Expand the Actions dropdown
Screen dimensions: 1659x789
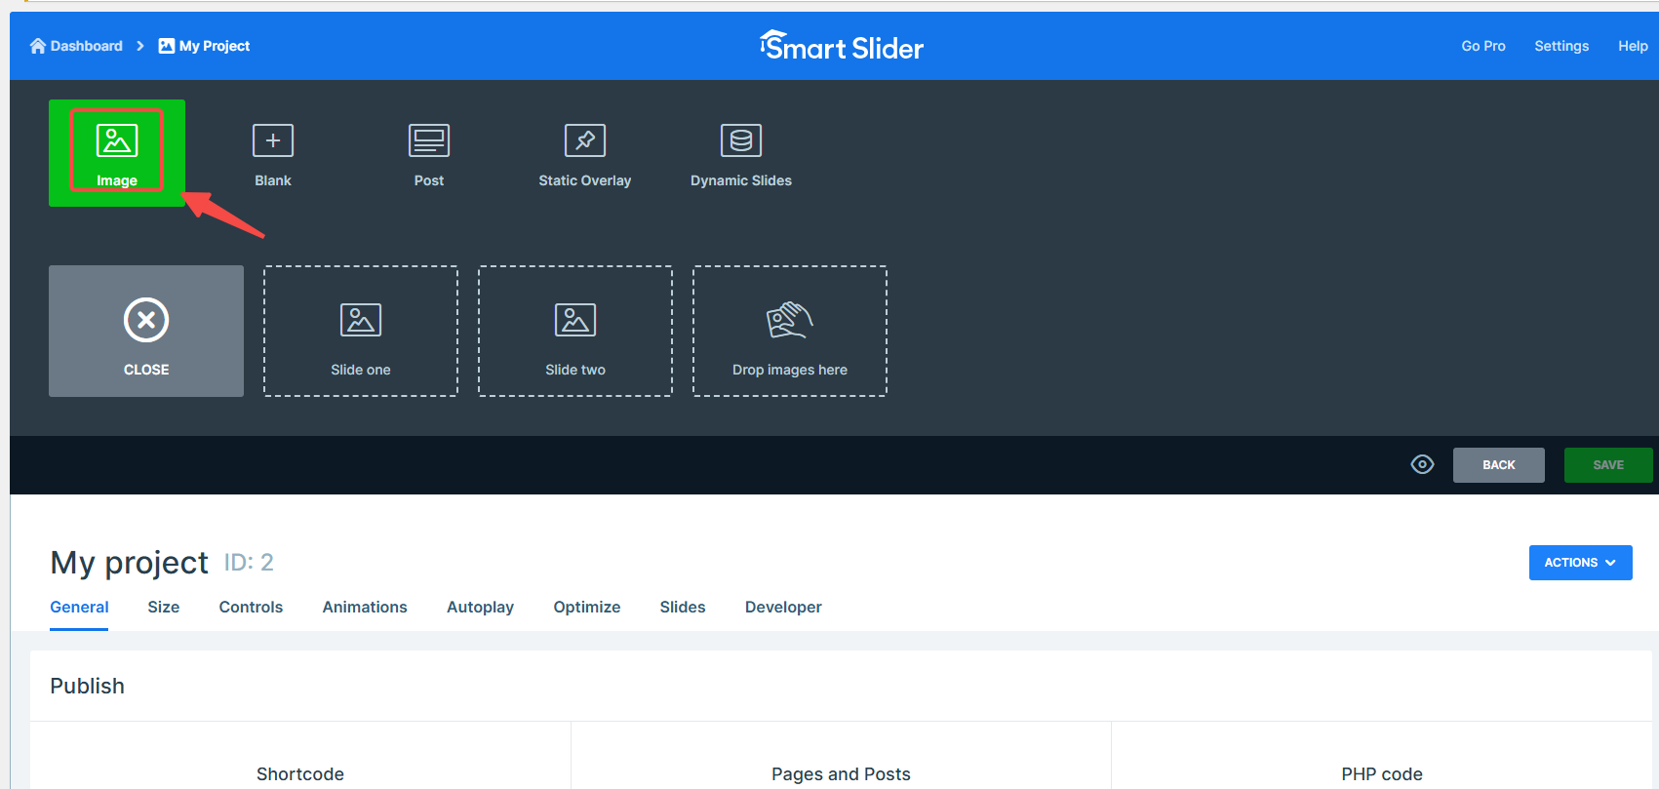click(x=1580, y=563)
